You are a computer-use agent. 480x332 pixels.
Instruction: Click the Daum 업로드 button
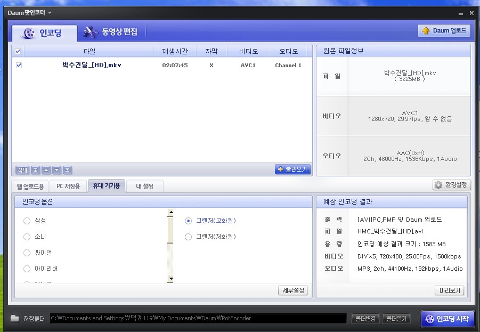coord(444,30)
